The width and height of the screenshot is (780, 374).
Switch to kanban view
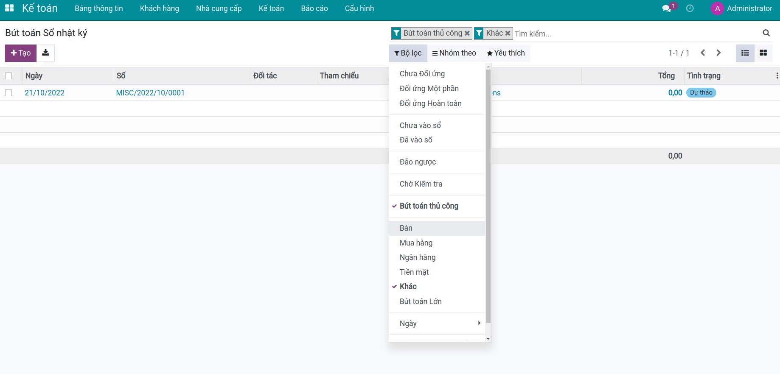(x=763, y=53)
